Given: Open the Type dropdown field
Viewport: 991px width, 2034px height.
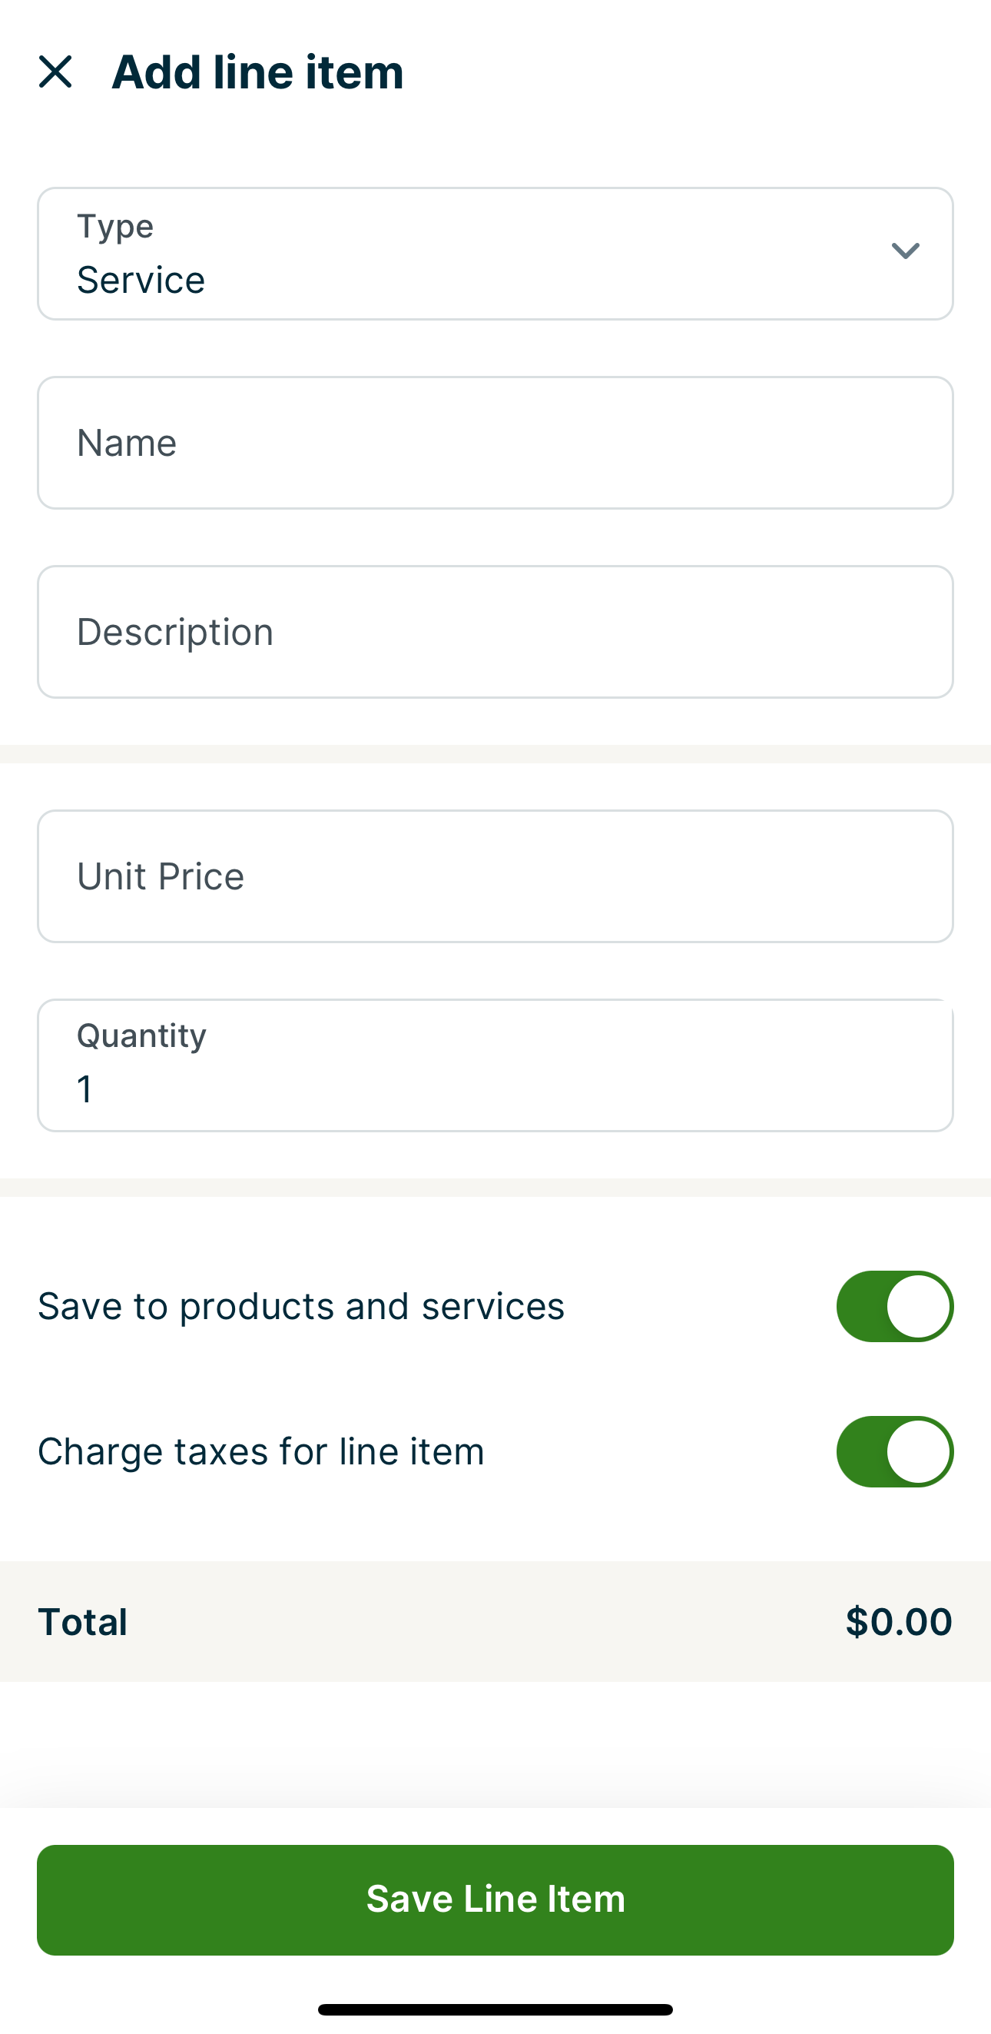Looking at the screenshot, I should click(x=495, y=254).
